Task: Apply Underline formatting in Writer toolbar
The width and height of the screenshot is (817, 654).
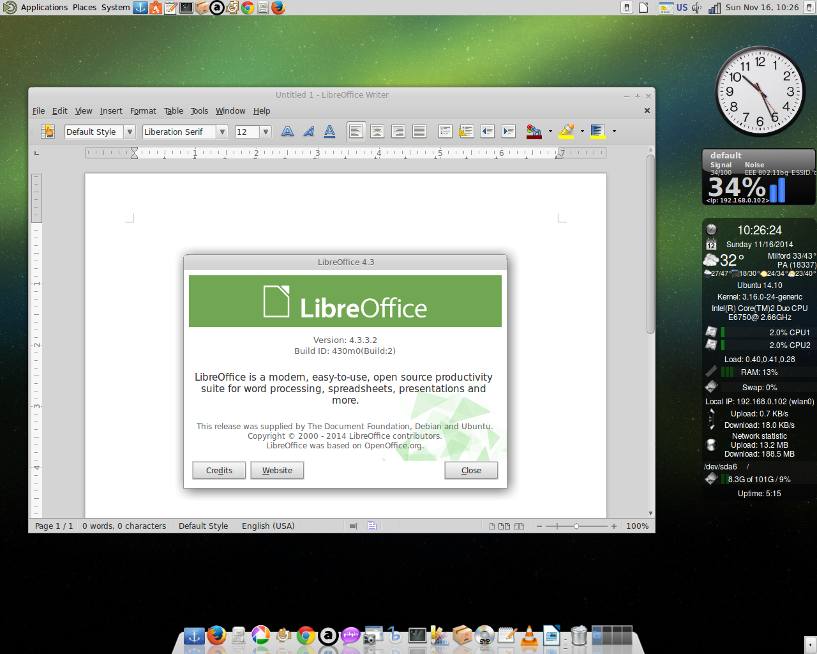Action: 330,132
